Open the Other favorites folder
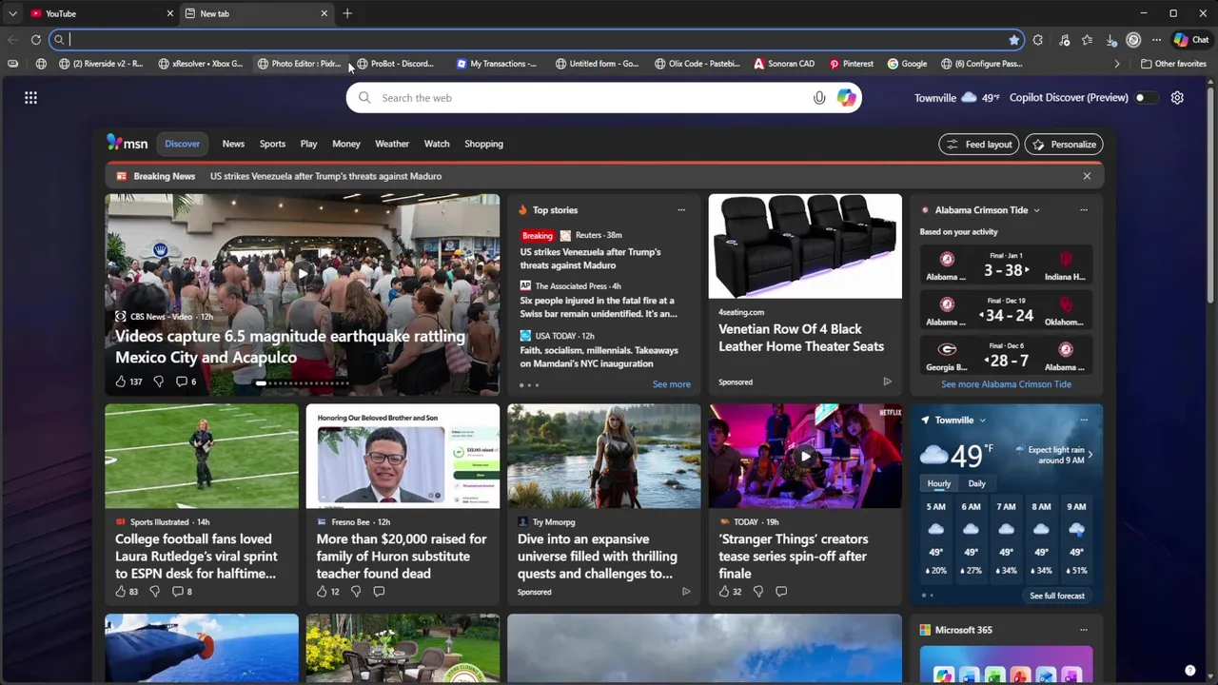Viewport: 1218px width, 685px height. pos(1173,64)
